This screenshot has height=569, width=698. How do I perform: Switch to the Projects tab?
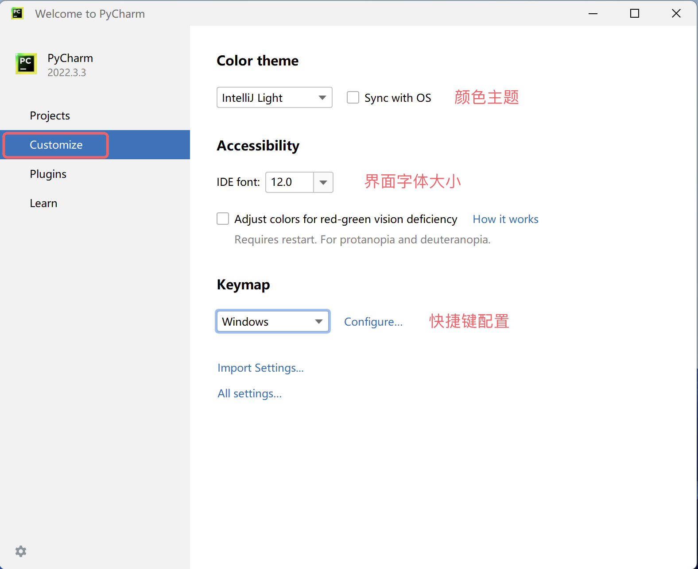tap(50, 115)
